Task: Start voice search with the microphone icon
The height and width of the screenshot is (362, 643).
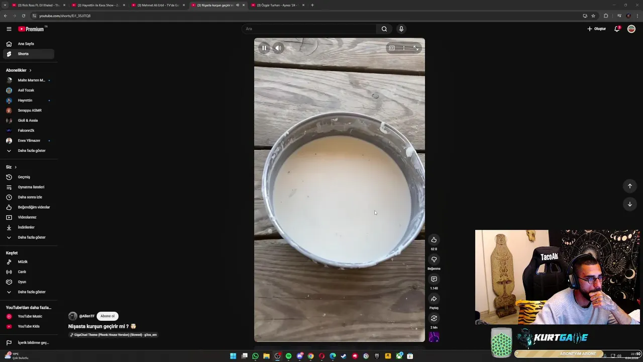Action: [x=401, y=29]
